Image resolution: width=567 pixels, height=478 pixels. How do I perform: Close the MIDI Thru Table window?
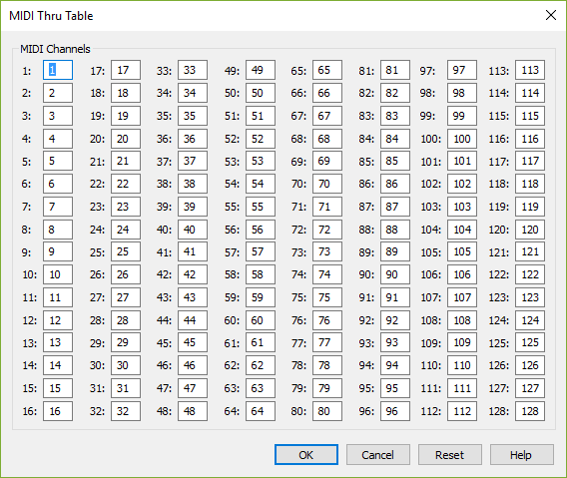[551, 15]
